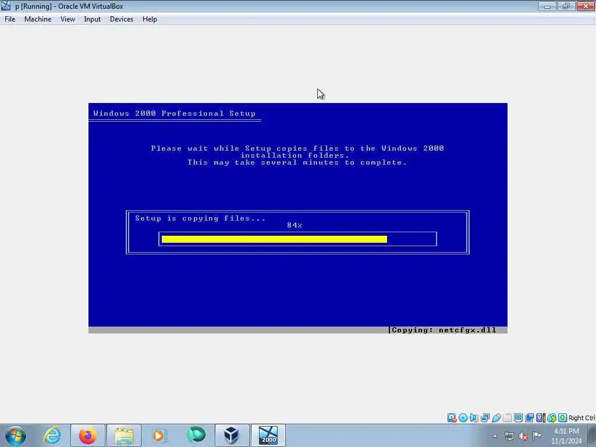Click the virtualization features V icon
This screenshot has height=447, width=596.
[540, 418]
